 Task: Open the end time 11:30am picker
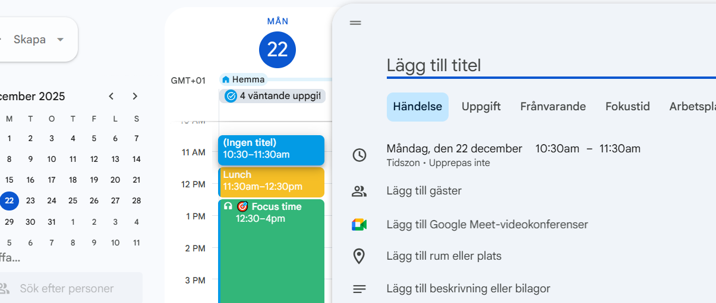619,149
